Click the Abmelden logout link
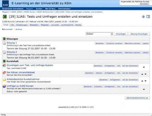Screen dimensions: 152x116 (144, 4)
